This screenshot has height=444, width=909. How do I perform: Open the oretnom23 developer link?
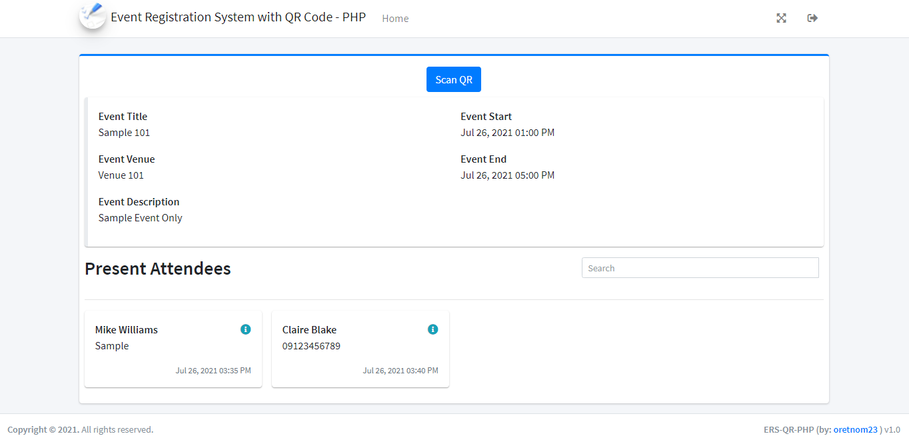point(855,429)
